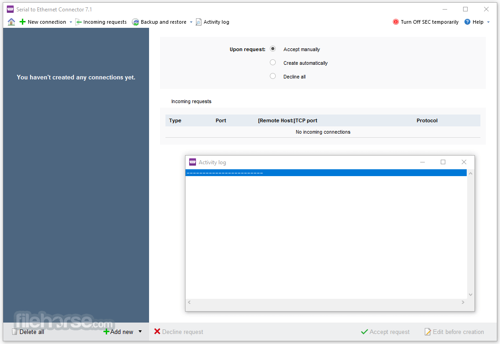This screenshot has height=344, width=500.
Task: Click Edit before creation button
Action: coord(454,332)
